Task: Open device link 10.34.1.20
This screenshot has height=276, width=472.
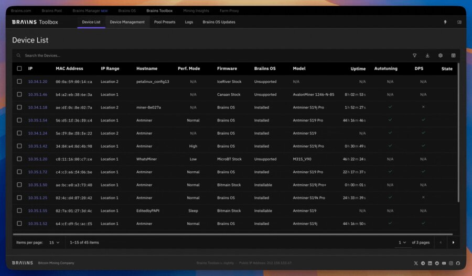Action: pos(38,82)
